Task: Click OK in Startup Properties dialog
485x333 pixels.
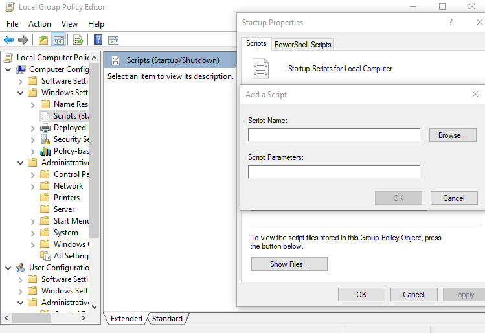Action: (361, 294)
